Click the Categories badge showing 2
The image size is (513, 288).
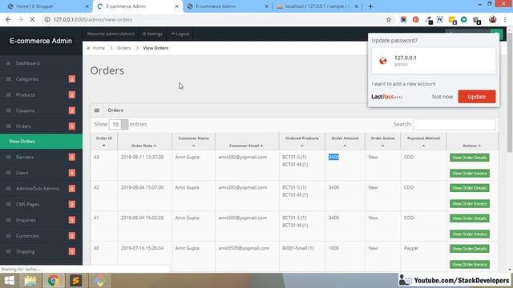pyautogui.click(x=72, y=79)
